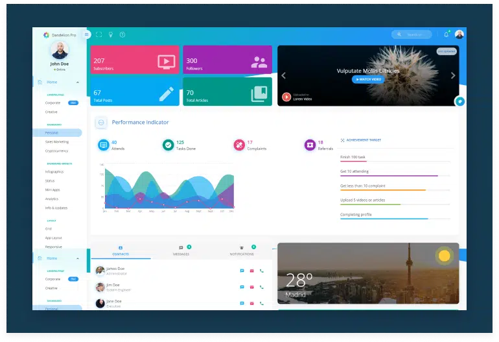
Task: Open chat with Jim Doe
Action: (242, 287)
